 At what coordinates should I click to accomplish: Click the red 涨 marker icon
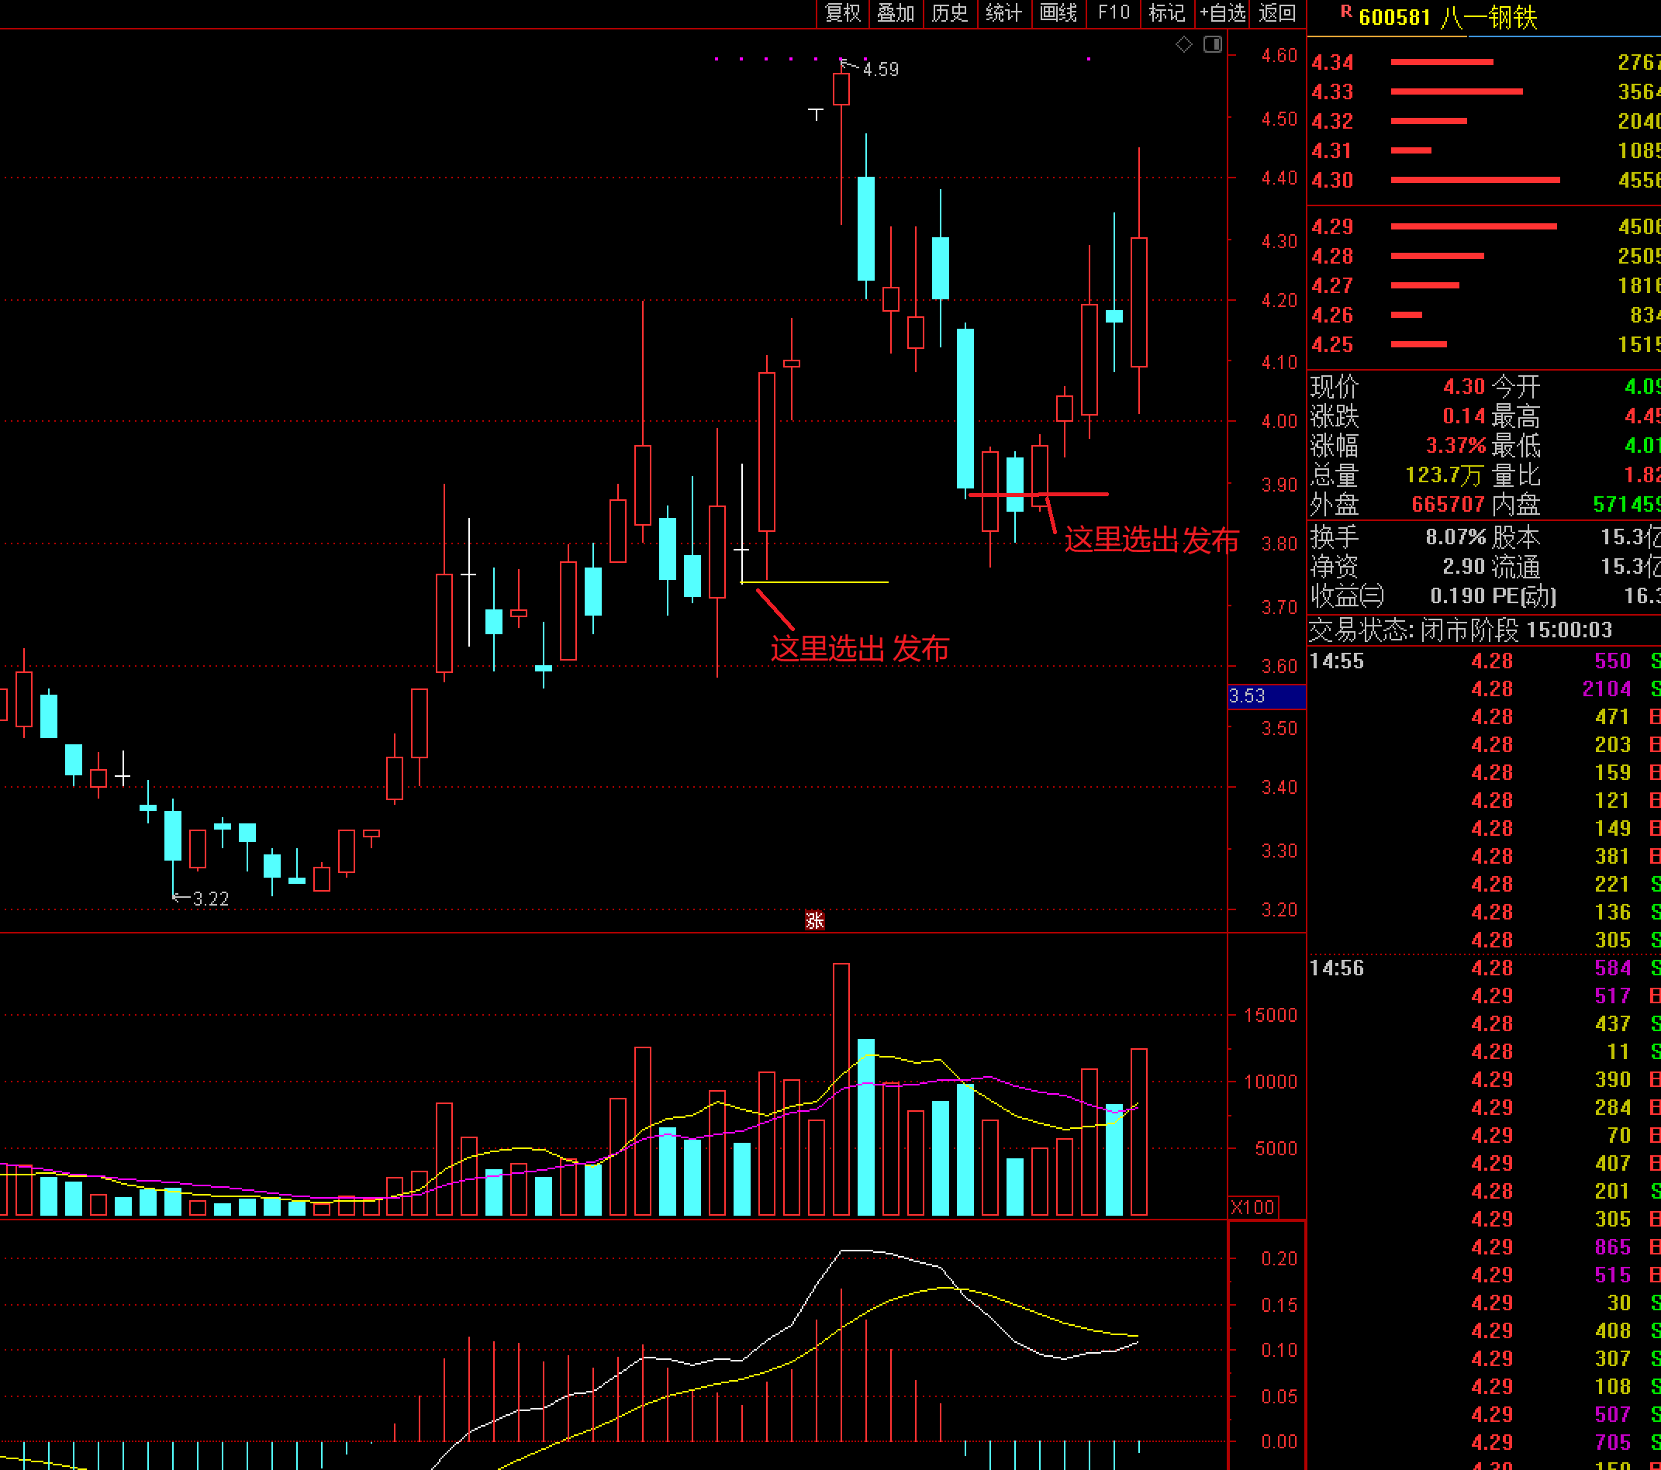click(814, 920)
